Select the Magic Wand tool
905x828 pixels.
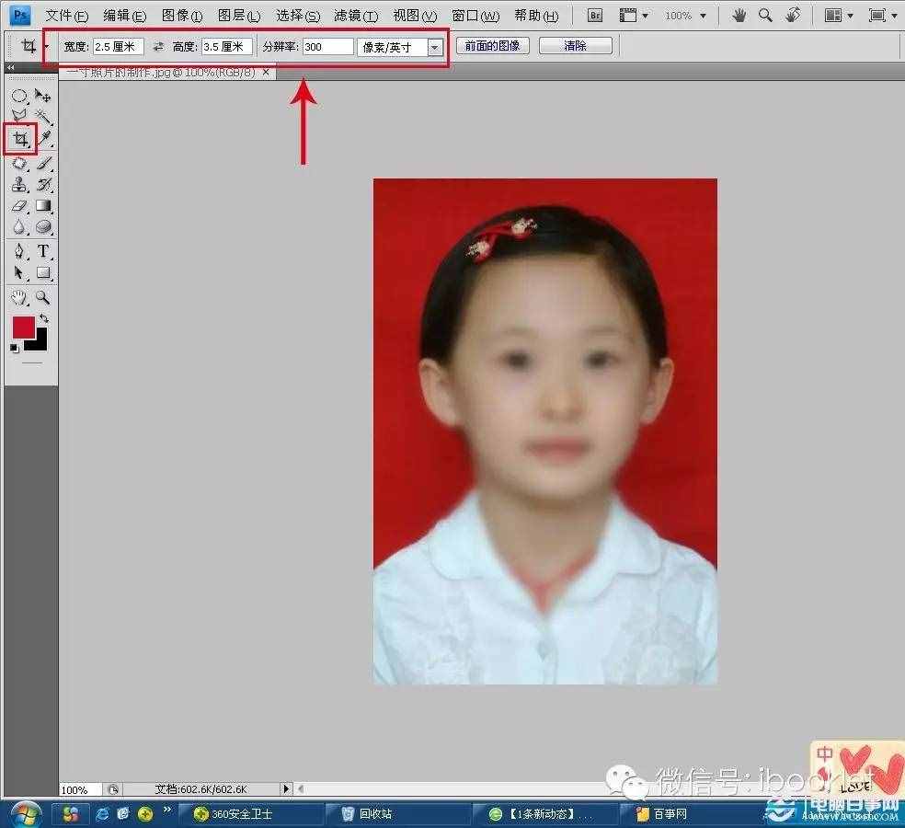pos(42,116)
